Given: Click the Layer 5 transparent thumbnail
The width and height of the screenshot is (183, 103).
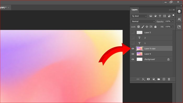Looking at the screenshot, I should pyautogui.click(x=139, y=32).
